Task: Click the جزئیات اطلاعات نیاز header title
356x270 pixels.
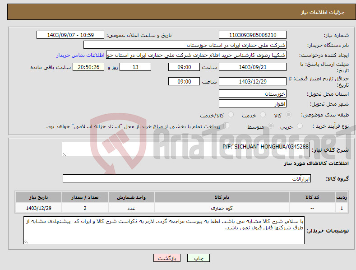Action: pos(323,12)
